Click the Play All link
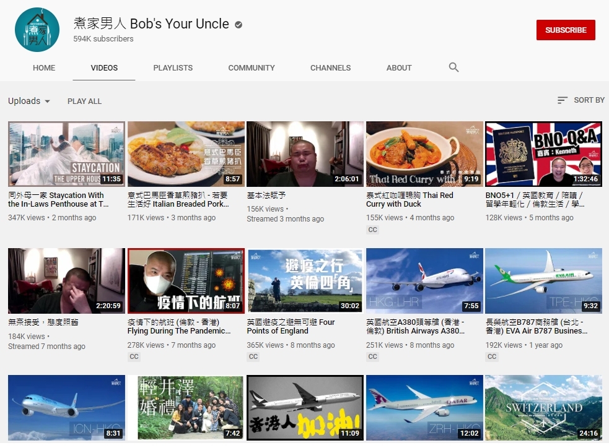Screen dimensions: 609x448 point(84,101)
